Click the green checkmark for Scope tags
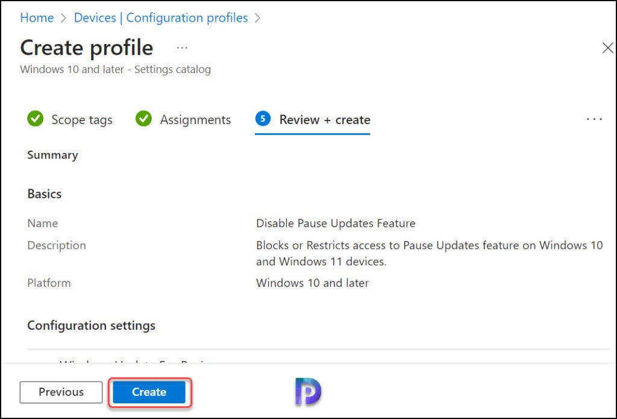 [36, 119]
